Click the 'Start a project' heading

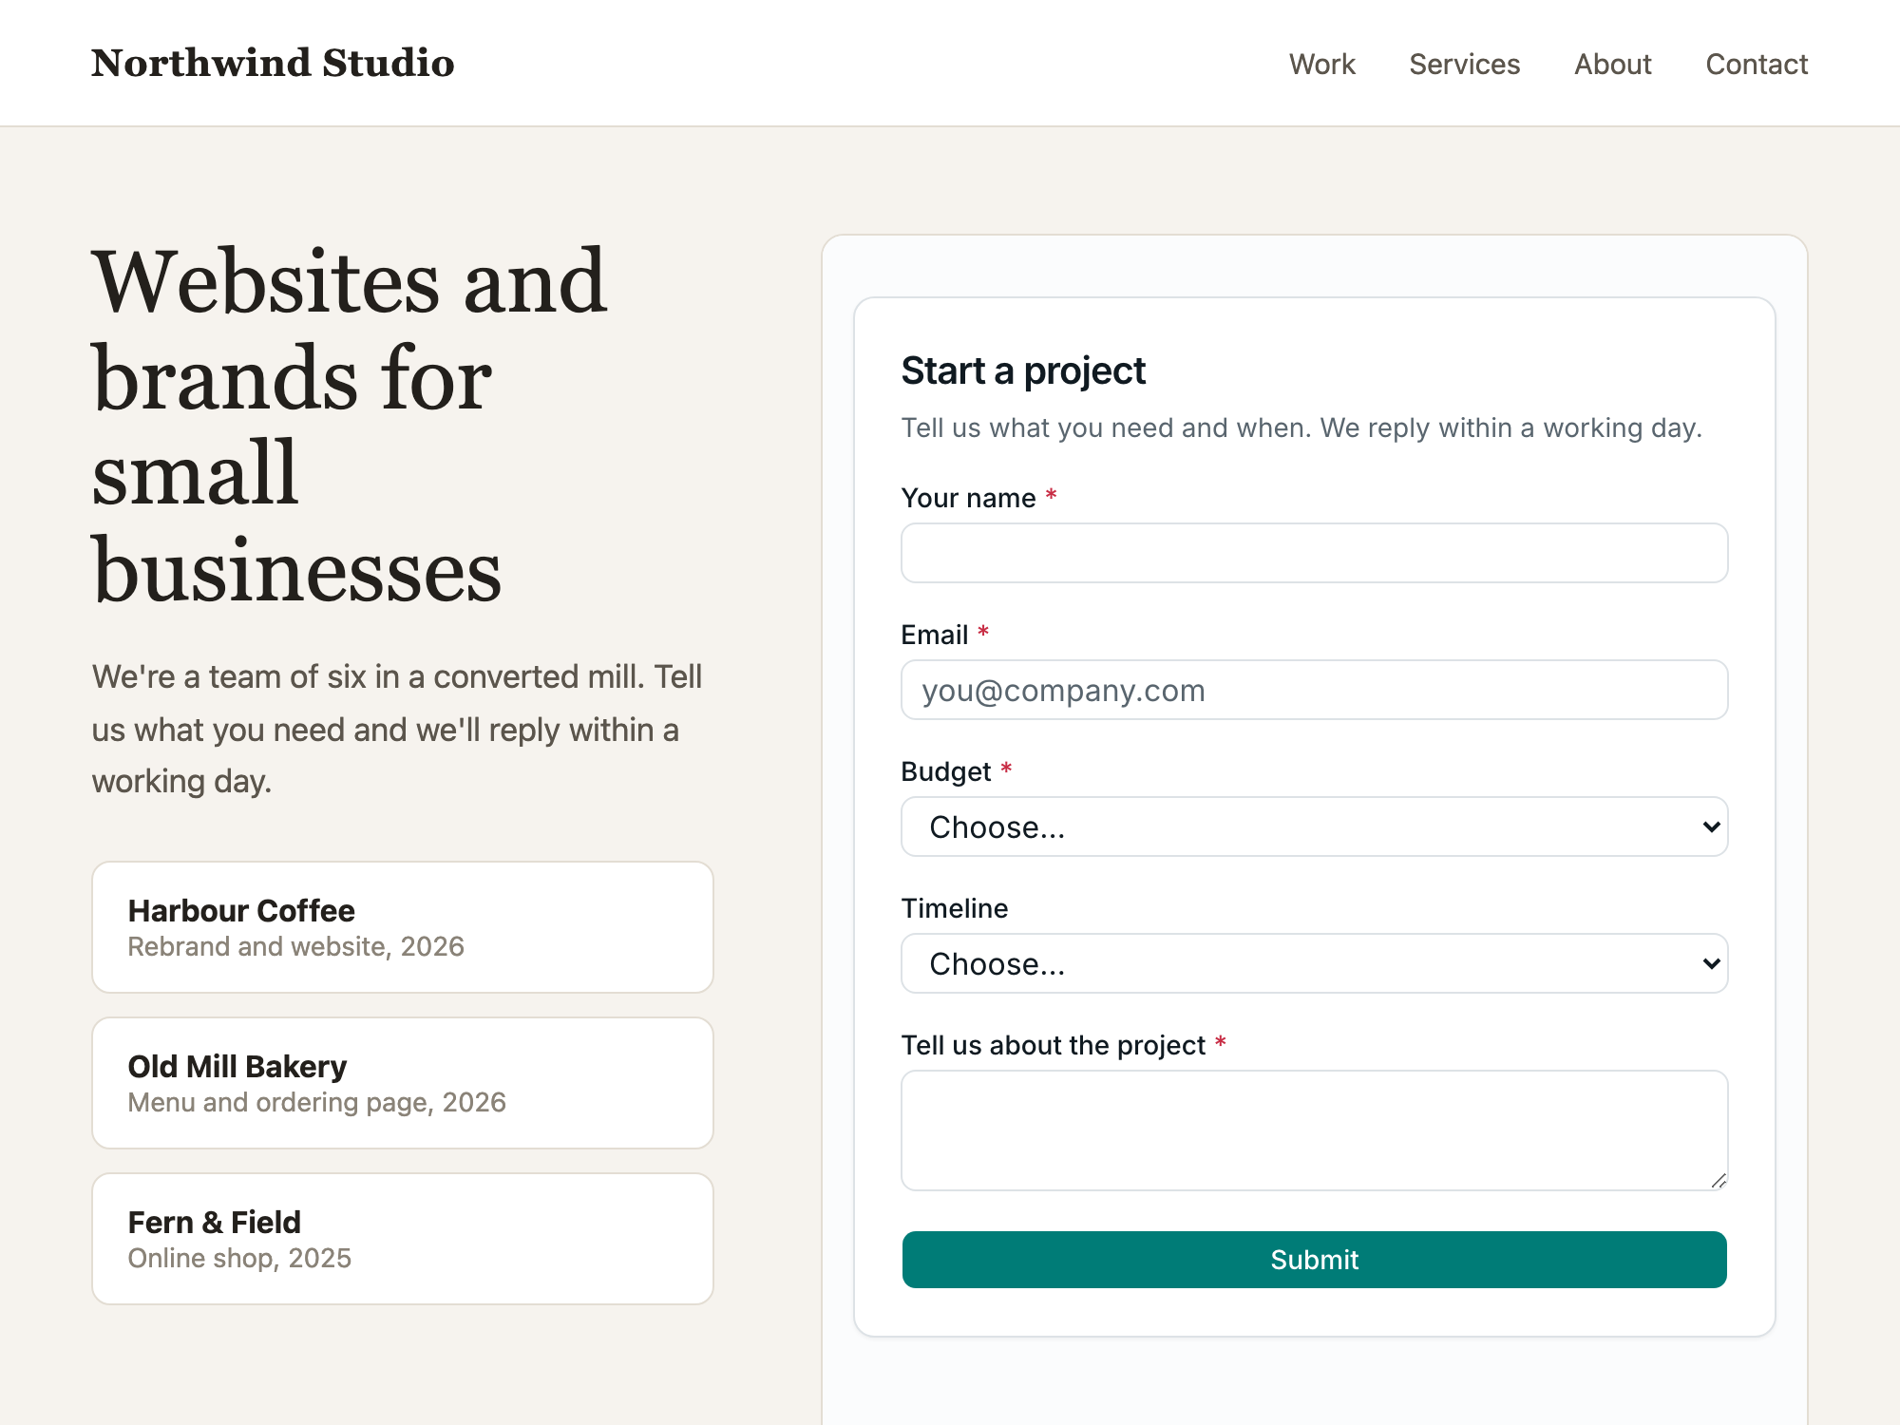pyautogui.click(x=1023, y=370)
